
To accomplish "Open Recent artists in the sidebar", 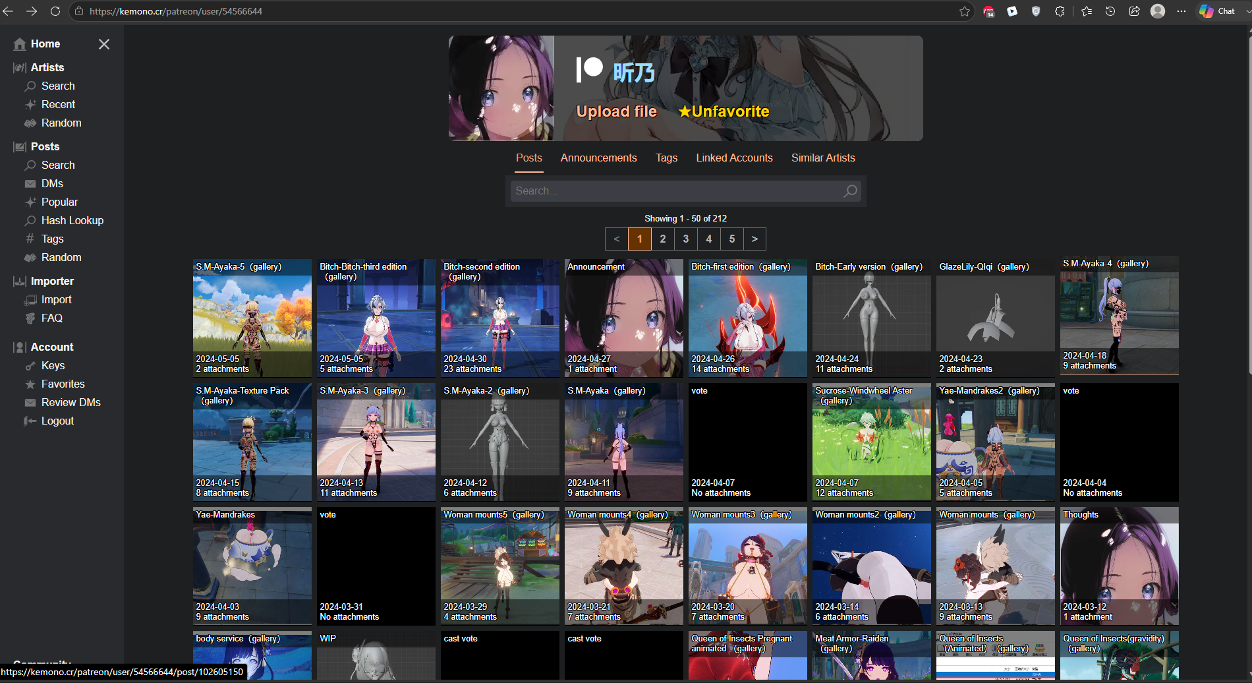I will point(58,104).
